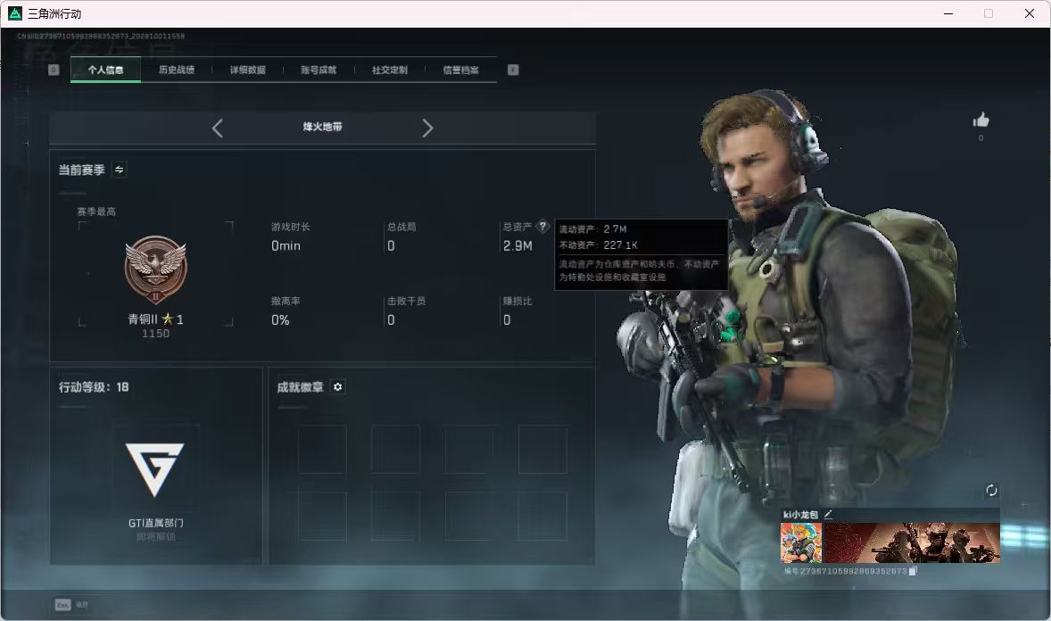
Task: Switch to the 历史战绩 tab
Action: [x=177, y=70]
